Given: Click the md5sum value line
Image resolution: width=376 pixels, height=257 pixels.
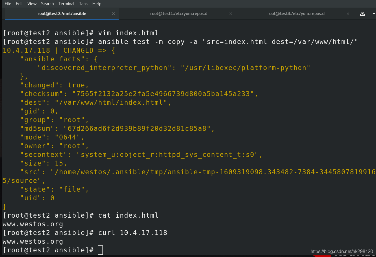Looking at the screenshot, I should (x=117, y=128).
